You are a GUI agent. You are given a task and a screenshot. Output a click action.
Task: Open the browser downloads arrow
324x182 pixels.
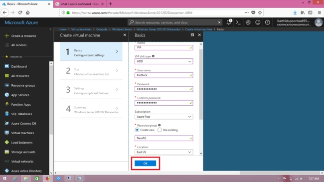pyautogui.click(x=295, y=12)
